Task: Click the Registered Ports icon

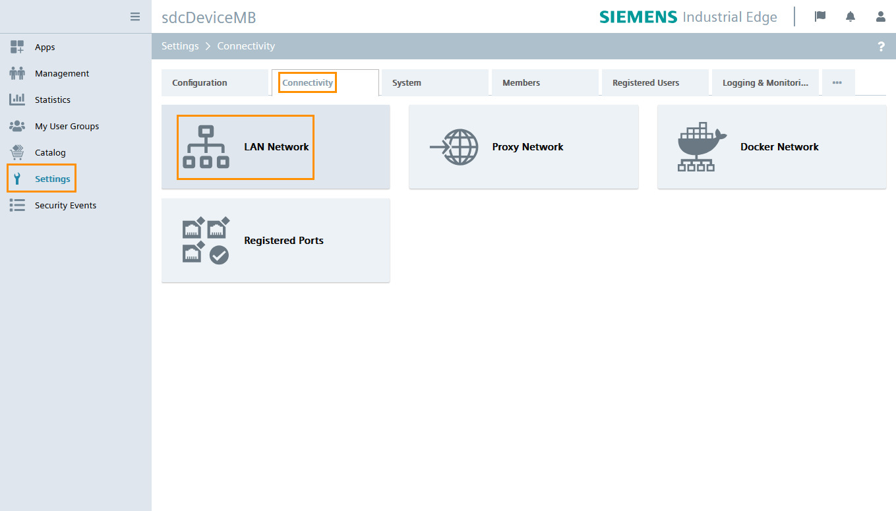Action: click(206, 241)
